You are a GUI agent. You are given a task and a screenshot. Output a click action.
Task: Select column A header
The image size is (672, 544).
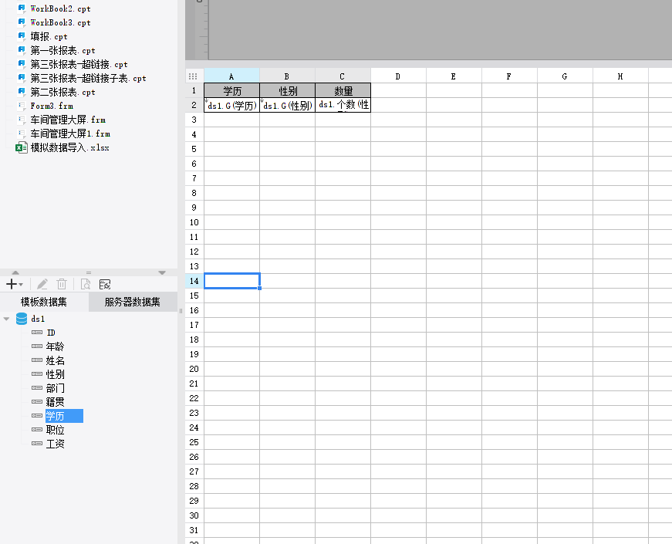point(231,76)
